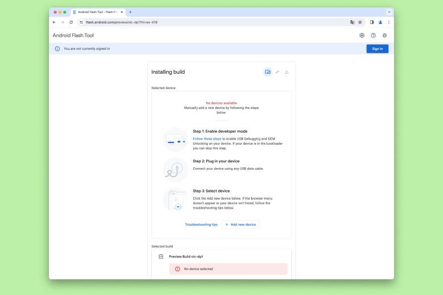Click the build icon next to Preview Build
This screenshot has height=295, width=443.
point(161,256)
